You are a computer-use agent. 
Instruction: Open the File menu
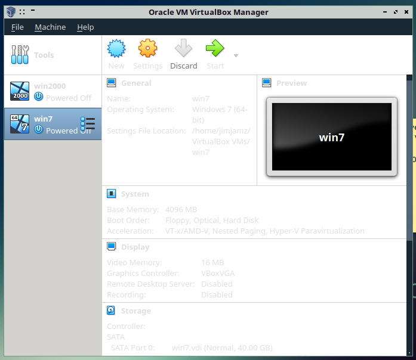17,27
